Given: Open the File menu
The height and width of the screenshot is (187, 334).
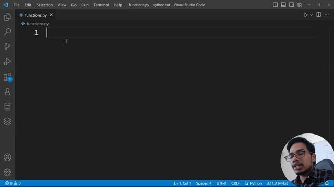Looking at the screenshot, I should (x=16, y=5).
